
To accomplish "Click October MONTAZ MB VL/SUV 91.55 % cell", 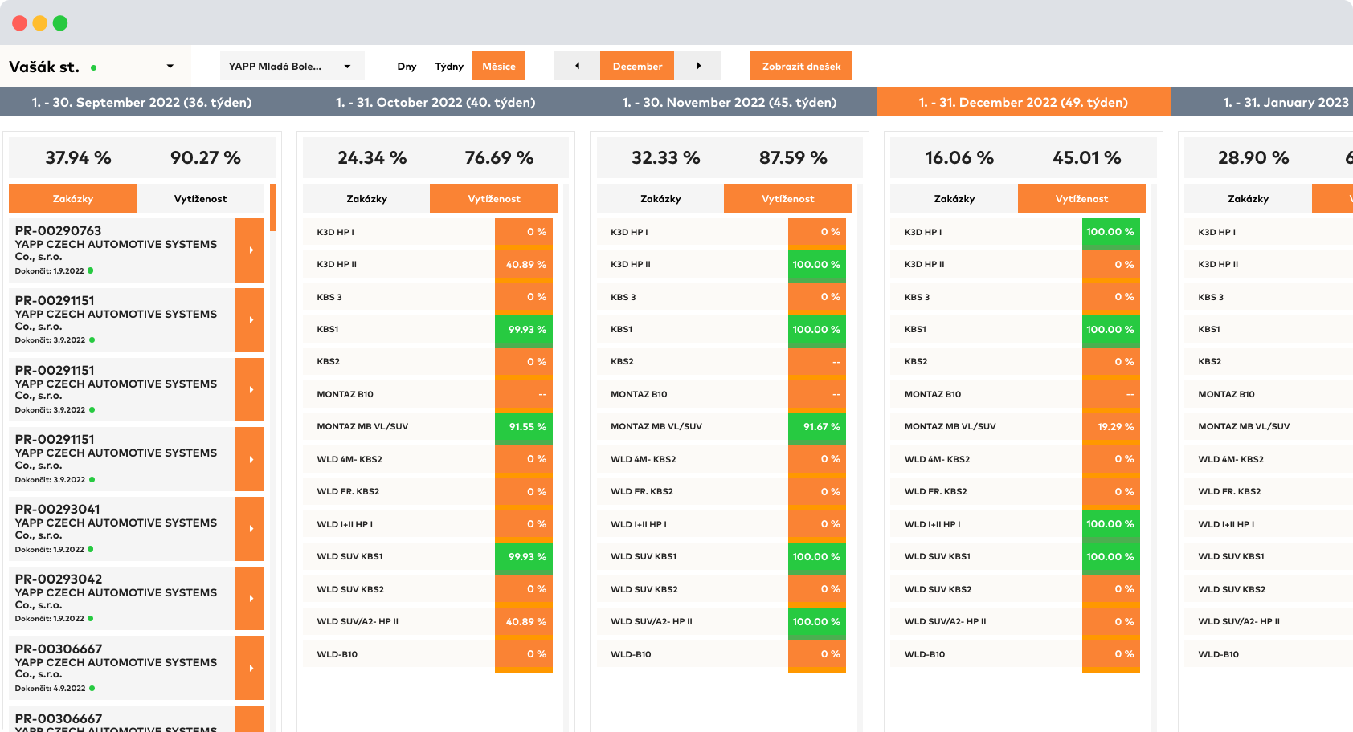I will pos(524,426).
